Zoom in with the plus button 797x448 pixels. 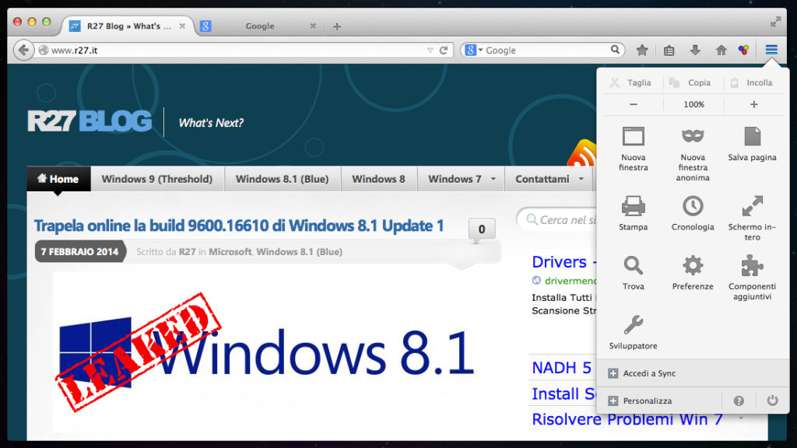coord(753,104)
